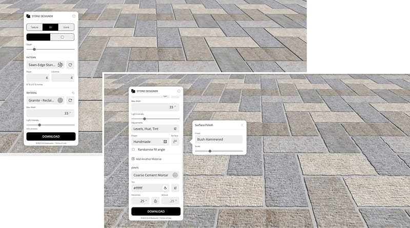Switch to the Texture tab
The height and width of the screenshot is (228, 410).
pyautogui.click(x=34, y=27)
